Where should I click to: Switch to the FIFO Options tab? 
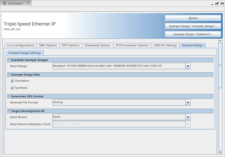[x=71, y=45]
